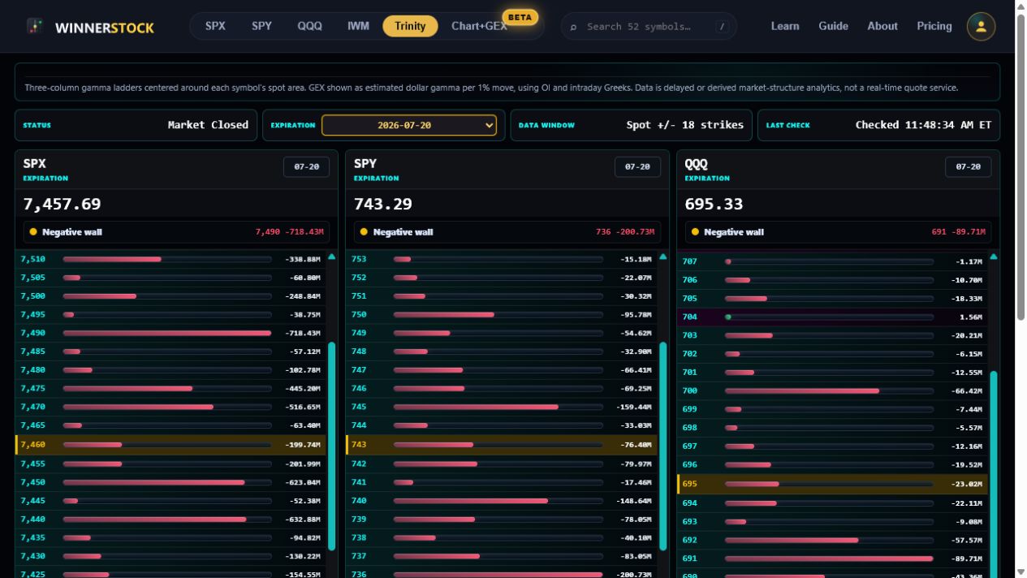Open the About link
This screenshot has width=1027, height=578.
point(882,26)
